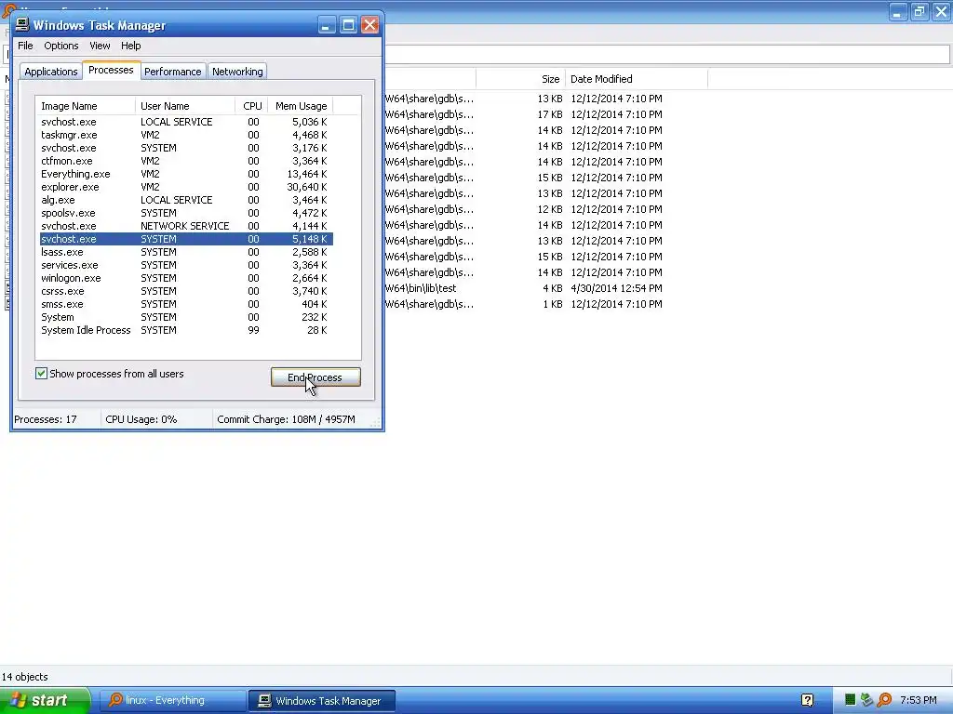Restore down the Everything window
This screenshot has height=714, width=953.
tap(919, 11)
